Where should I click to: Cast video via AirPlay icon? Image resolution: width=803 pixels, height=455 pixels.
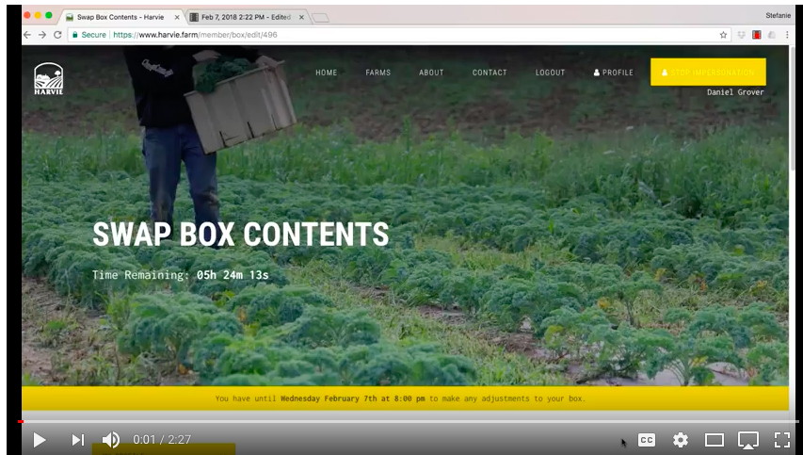(747, 440)
